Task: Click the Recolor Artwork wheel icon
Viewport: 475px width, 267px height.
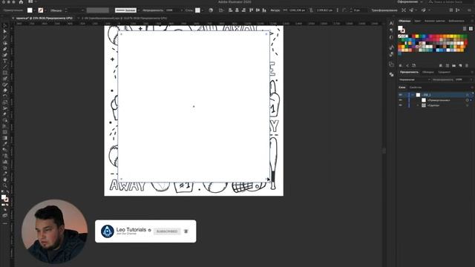Action: coord(211,10)
